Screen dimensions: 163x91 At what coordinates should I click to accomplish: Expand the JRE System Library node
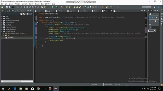coord(4,33)
